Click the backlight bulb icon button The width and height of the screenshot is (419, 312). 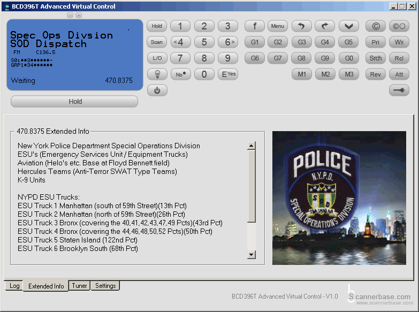coord(157,74)
